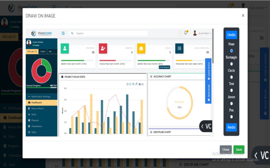Click Dashboard in the dimmed background sidebar
This screenshot has height=168, width=270.
11,118
